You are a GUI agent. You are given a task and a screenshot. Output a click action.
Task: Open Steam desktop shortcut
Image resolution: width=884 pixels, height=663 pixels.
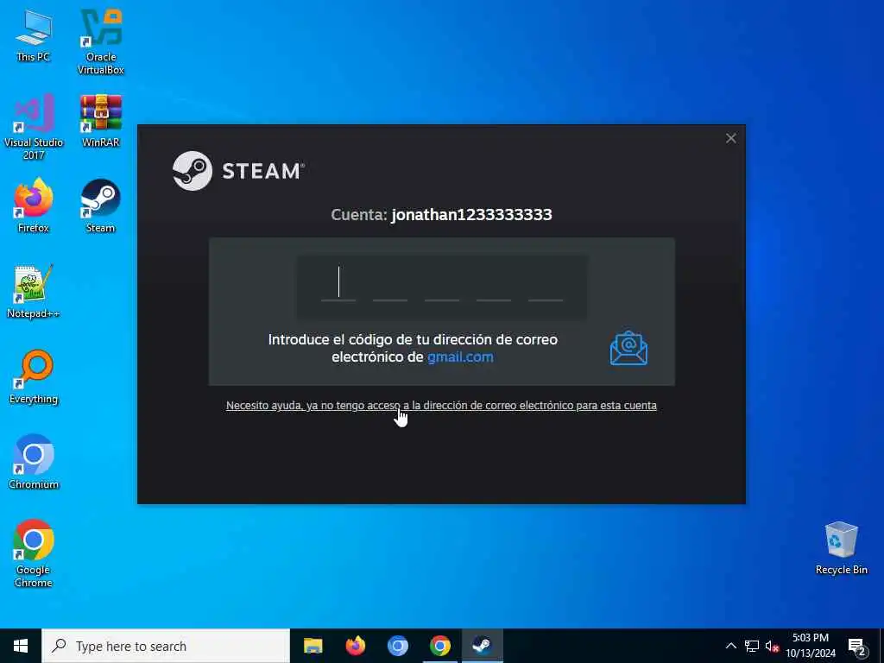point(101,205)
